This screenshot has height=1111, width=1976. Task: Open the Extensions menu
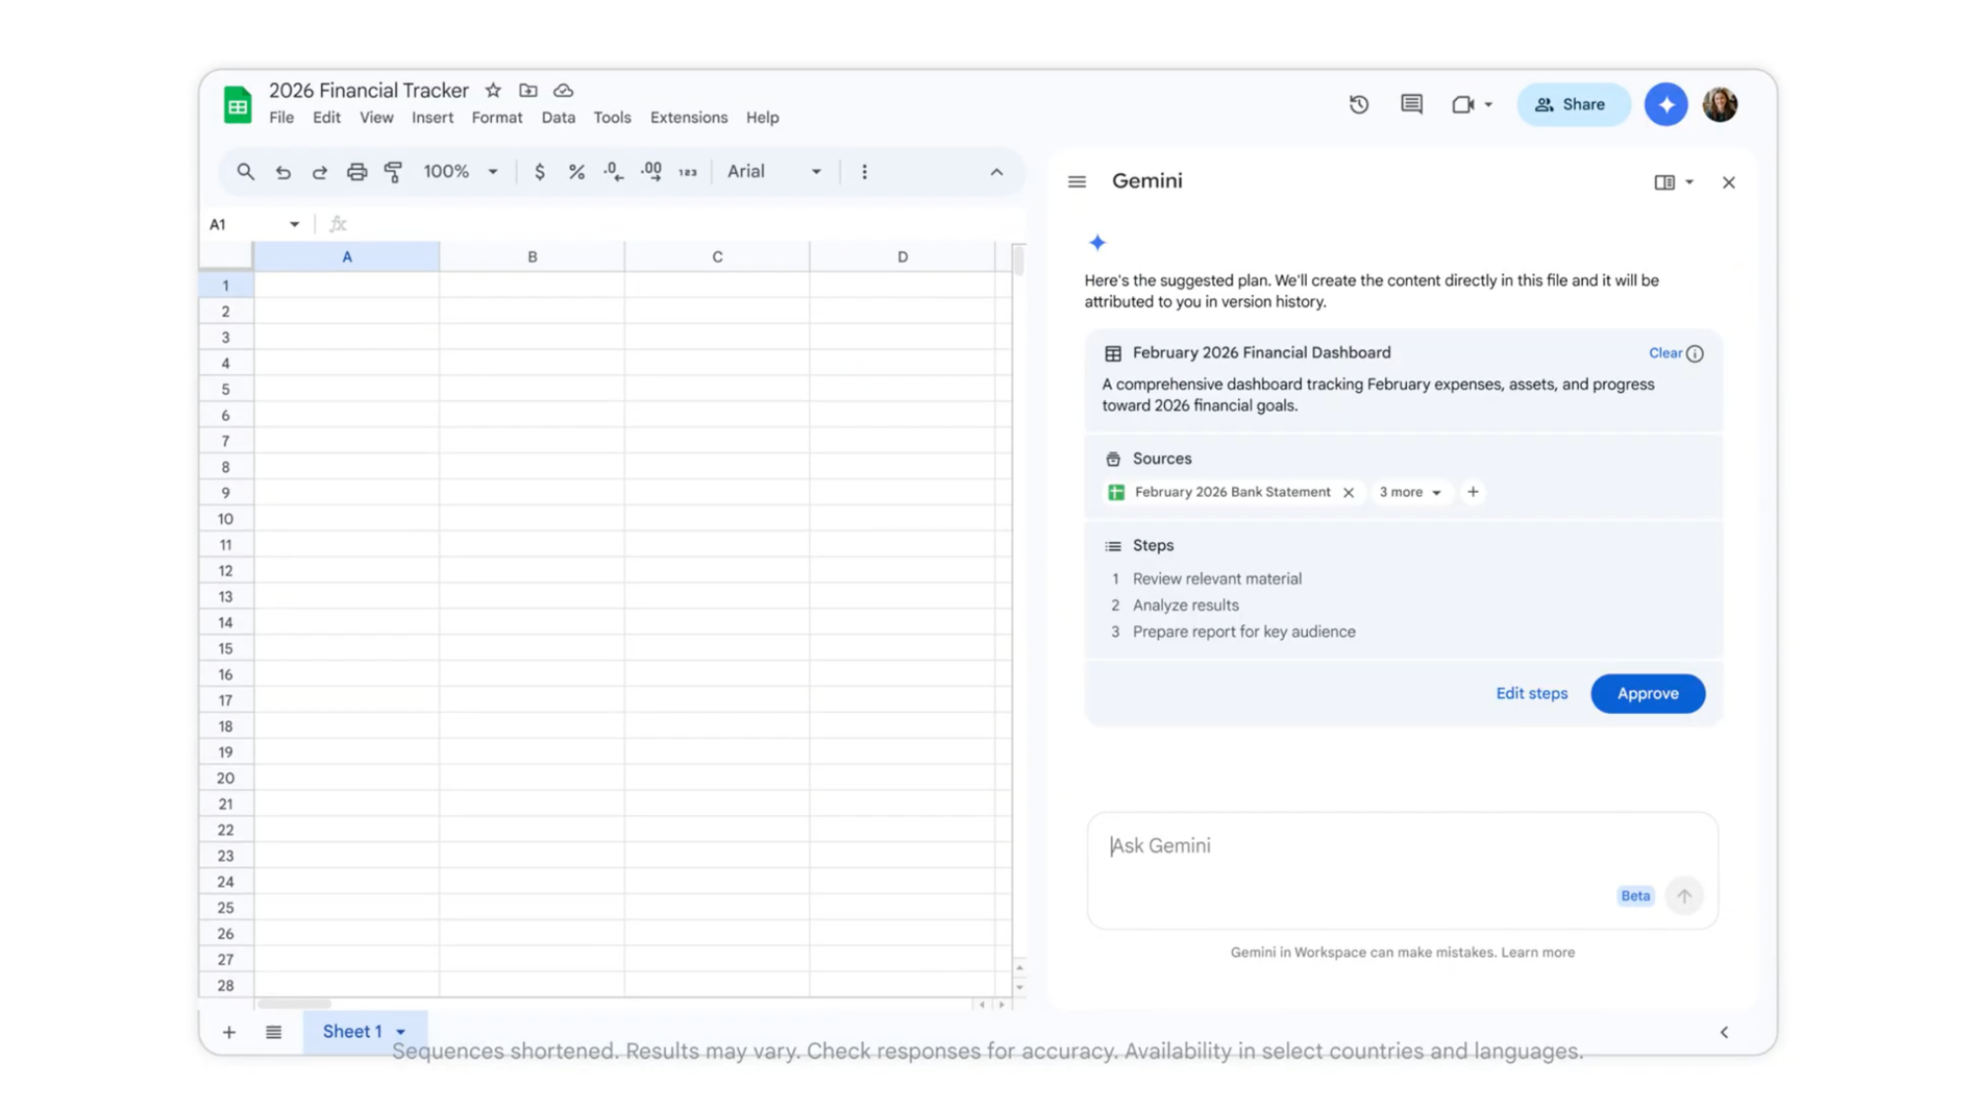pos(689,117)
